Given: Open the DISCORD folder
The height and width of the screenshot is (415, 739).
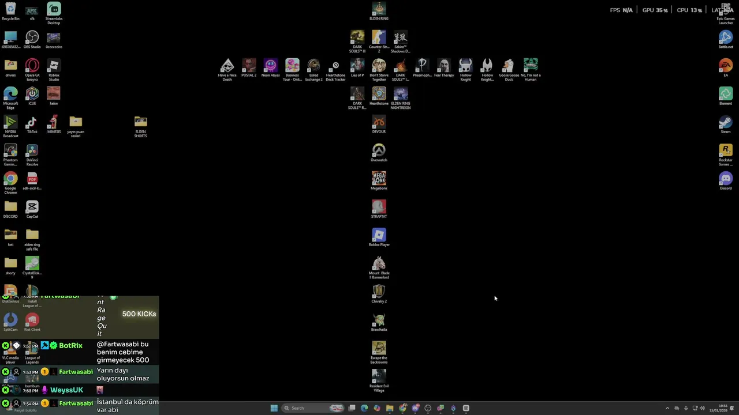Looking at the screenshot, I should pos(10,209).
